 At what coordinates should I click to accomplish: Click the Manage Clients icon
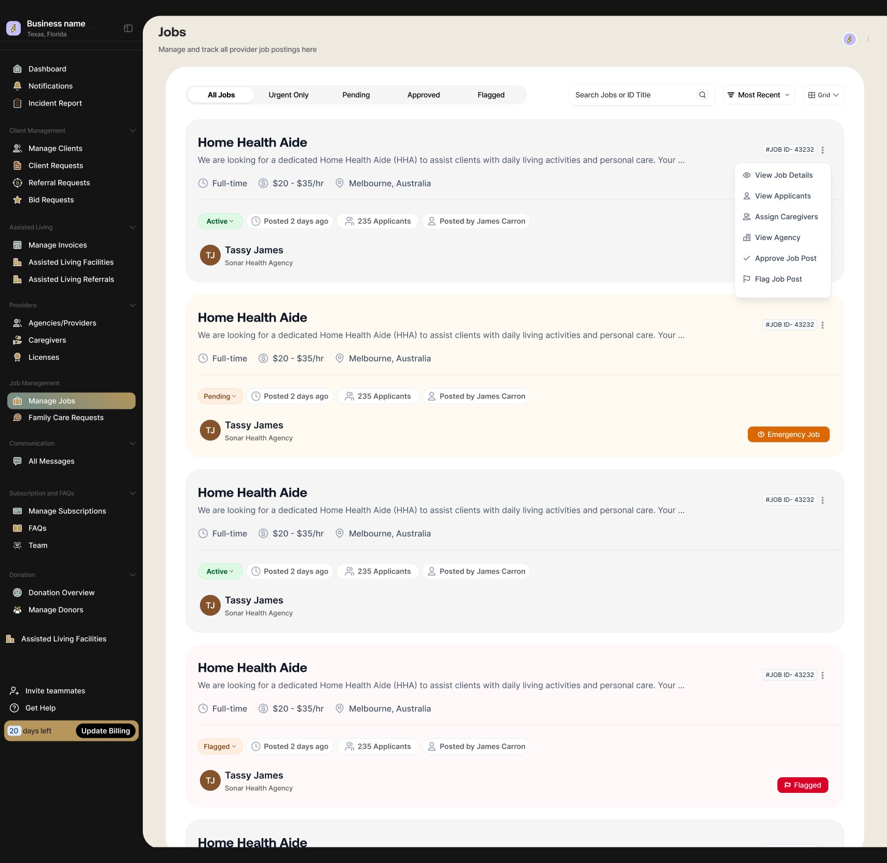[17, 149]
